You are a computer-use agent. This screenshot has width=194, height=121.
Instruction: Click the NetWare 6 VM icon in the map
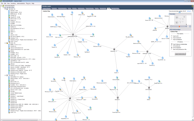[x=88, y=50]
